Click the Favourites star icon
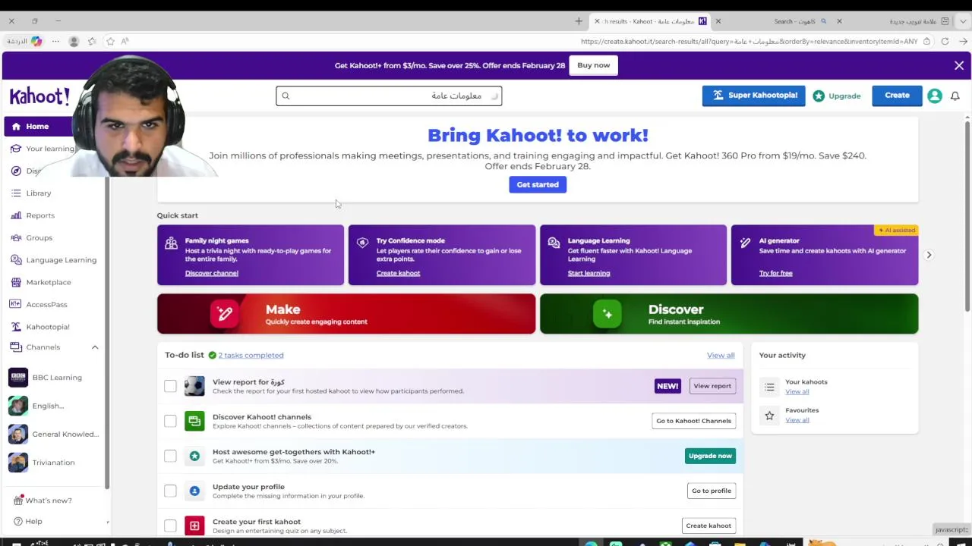This screenshot has width=972, height=546. click(769, 416)
